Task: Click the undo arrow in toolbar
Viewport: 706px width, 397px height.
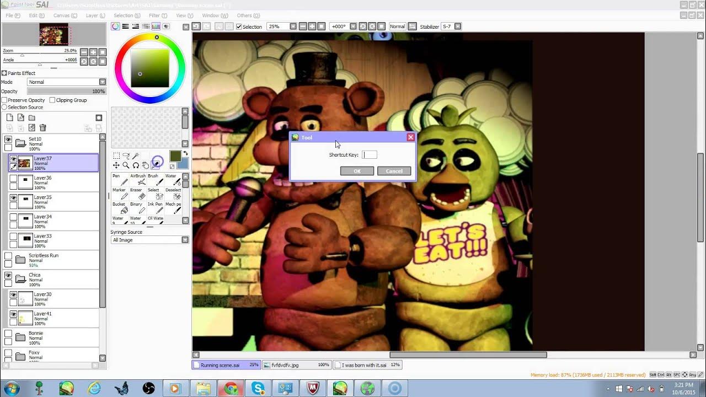Action: tap(195, 26)
